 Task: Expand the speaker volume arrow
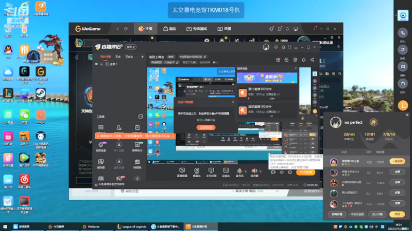pos(261,171)
